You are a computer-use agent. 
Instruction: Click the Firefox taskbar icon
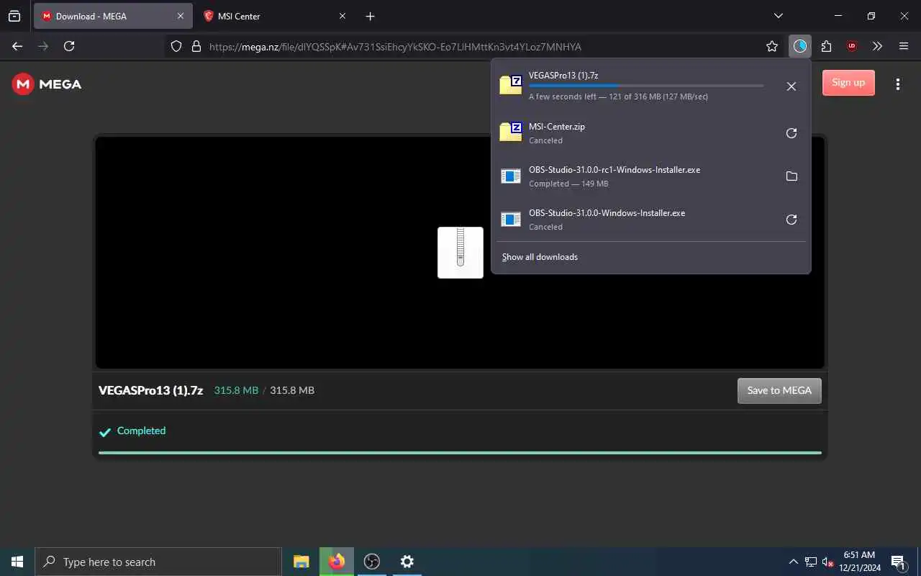337,562
